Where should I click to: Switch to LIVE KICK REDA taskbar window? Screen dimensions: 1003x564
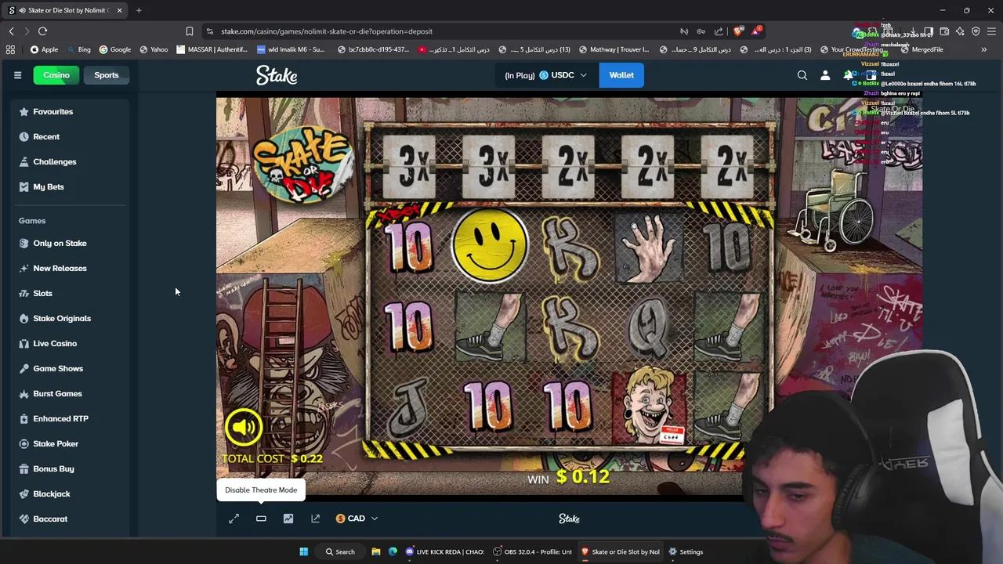(x=444, y=551)
